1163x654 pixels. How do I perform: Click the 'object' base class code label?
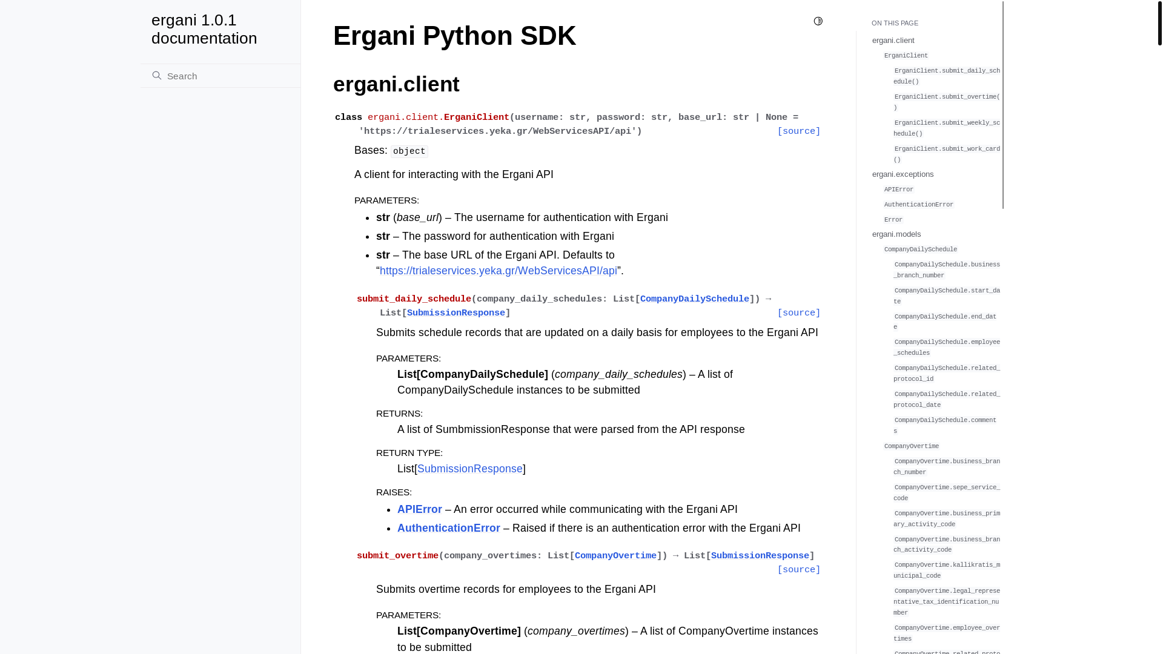pyautogui.click(x=409, y=151)
